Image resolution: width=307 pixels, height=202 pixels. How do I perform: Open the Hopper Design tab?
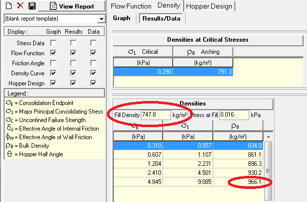tap(209, 6)
